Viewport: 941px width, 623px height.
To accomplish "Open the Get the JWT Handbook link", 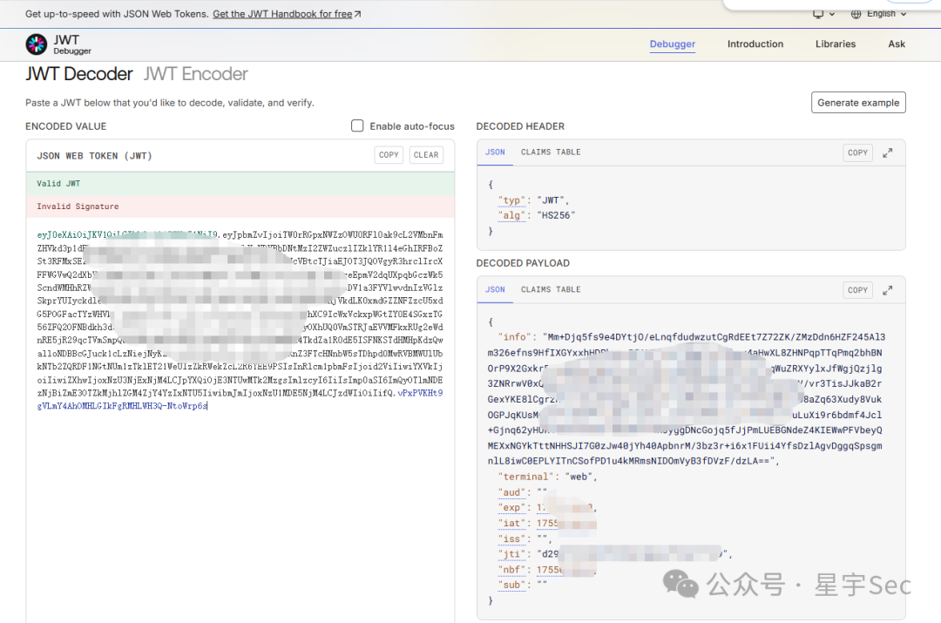I will point(287,14).
